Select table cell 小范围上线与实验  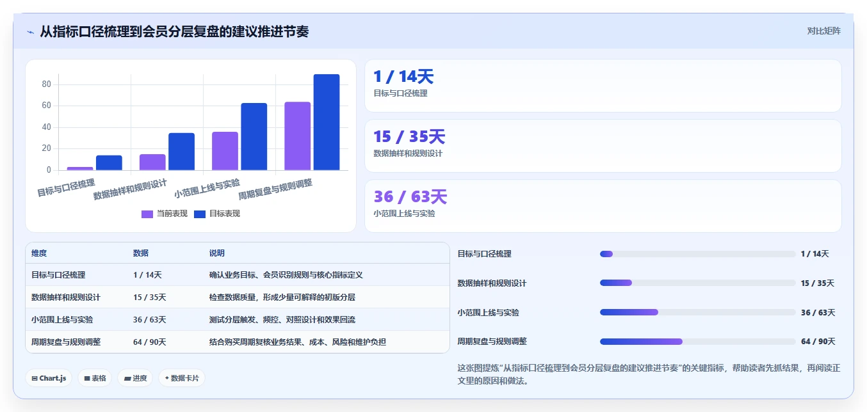[62, 320]
